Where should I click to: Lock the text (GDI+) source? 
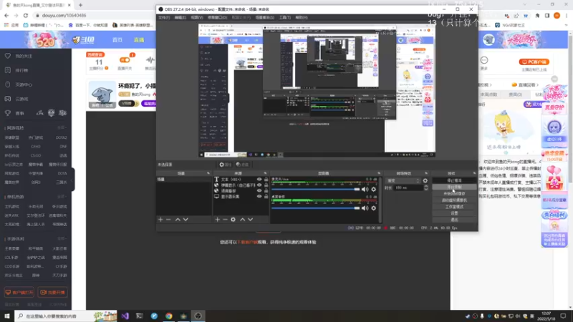point(266,180)
